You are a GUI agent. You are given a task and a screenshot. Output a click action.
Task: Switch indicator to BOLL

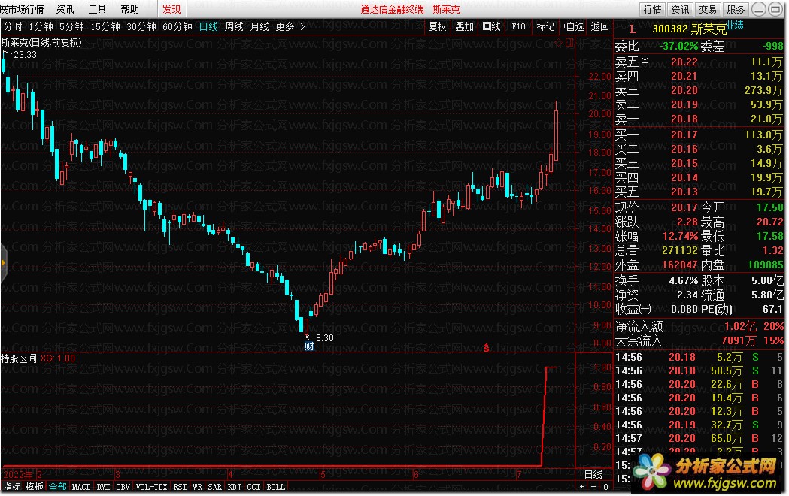point(275,486)
